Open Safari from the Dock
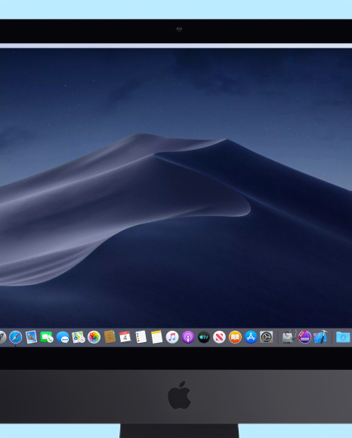Screen dimensions: 352x438 pyautogui.click(x=16, y=337)
